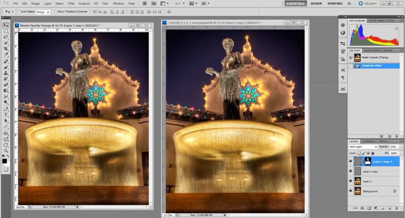Image resolution: width=405 pixels, height=218 pixels.
Task: Check Show Transform Controls option
Action: coord(55,12)
